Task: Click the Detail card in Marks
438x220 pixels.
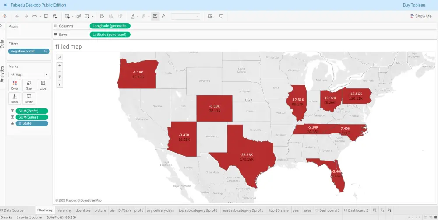Action: pyautogui.click(x=14, y=98)
